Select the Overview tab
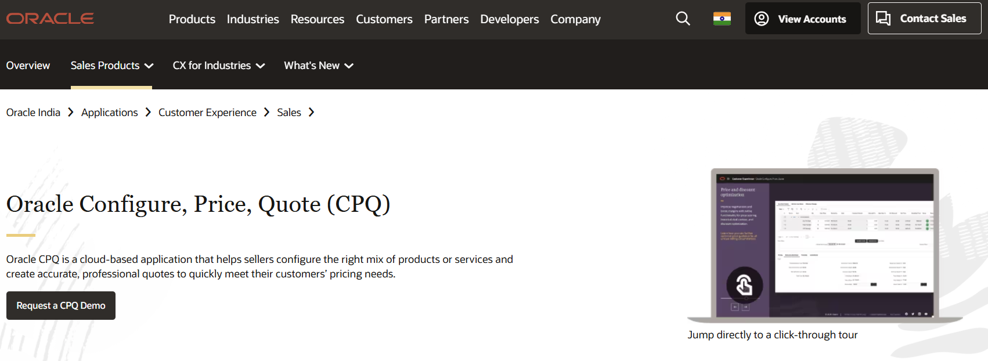988x361 pixels. point(28,66)
